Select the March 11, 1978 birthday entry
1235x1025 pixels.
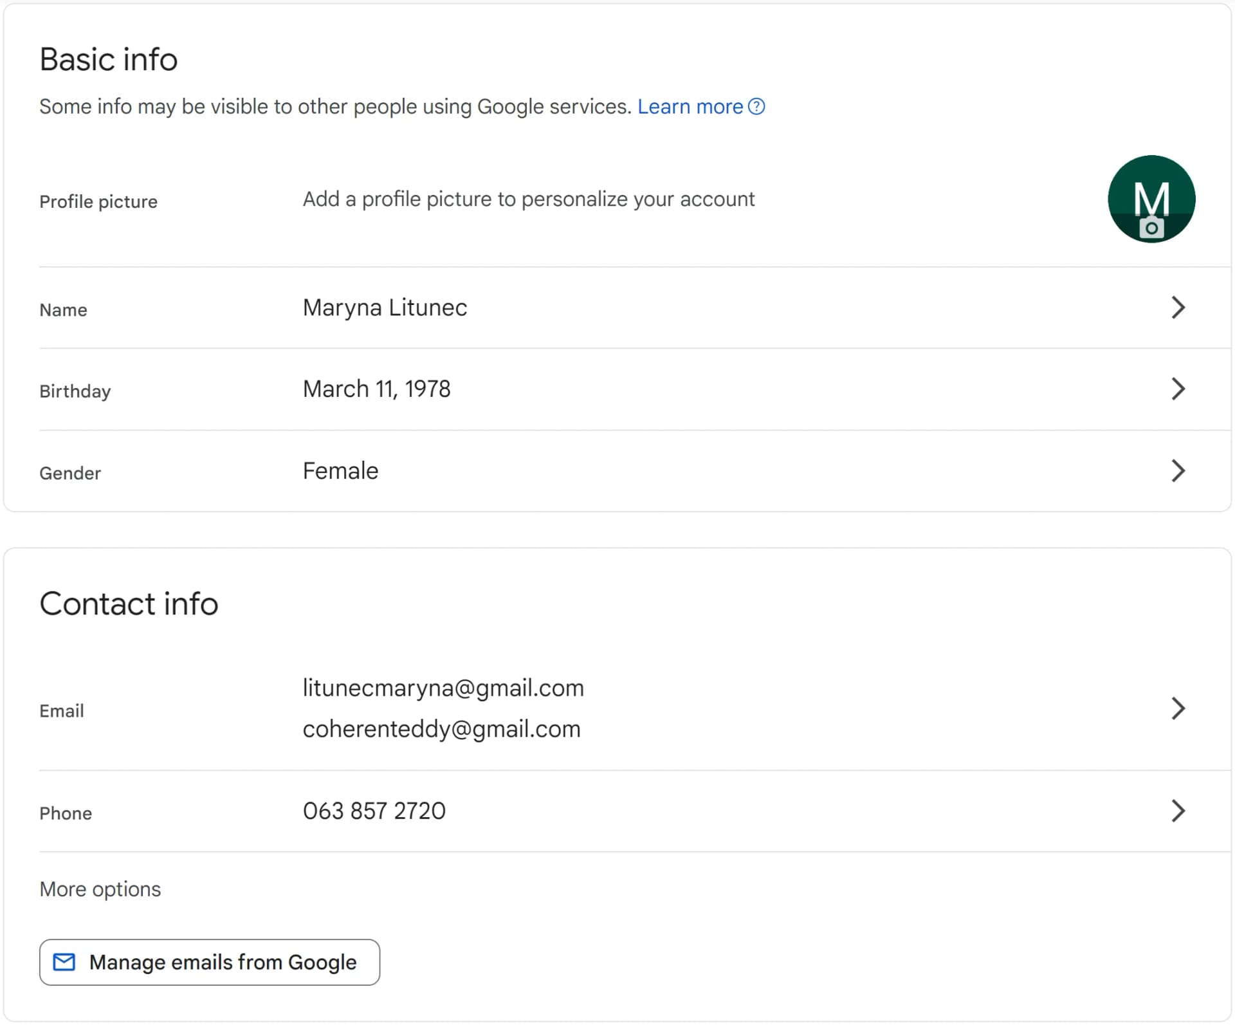point(376,389)
